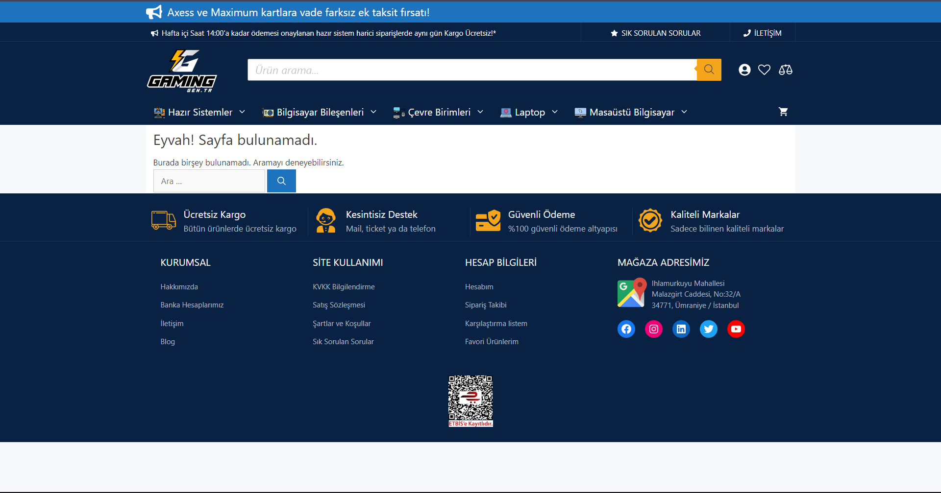Open the Twitter social icon
941x493 pixels.
[x=709, y=329]
